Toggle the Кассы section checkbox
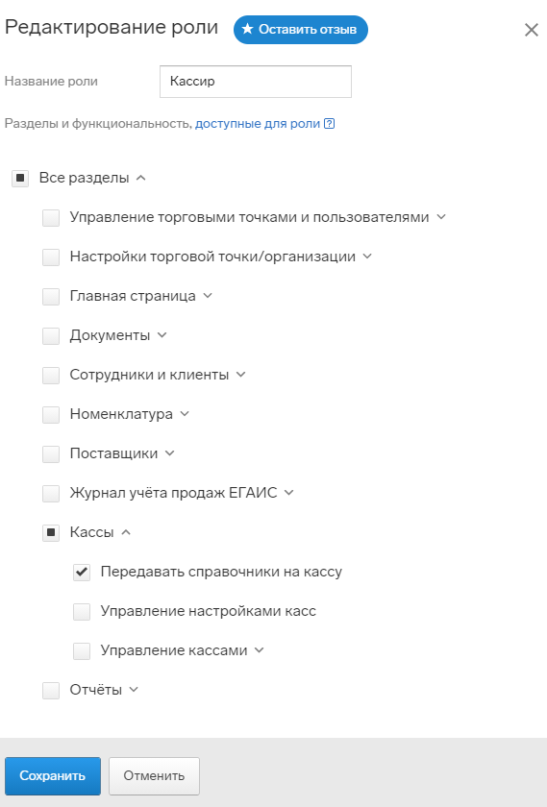547x807 pixels. click(51, 532)
